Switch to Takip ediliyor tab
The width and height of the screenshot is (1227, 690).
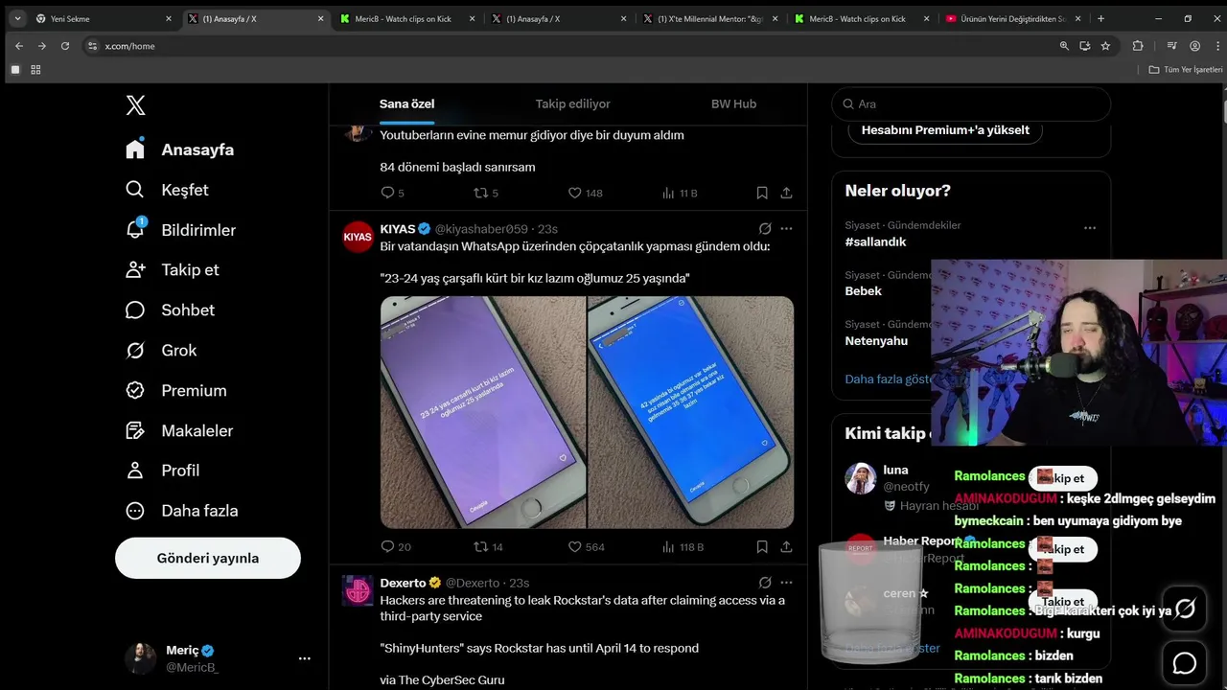click(572, 103)
